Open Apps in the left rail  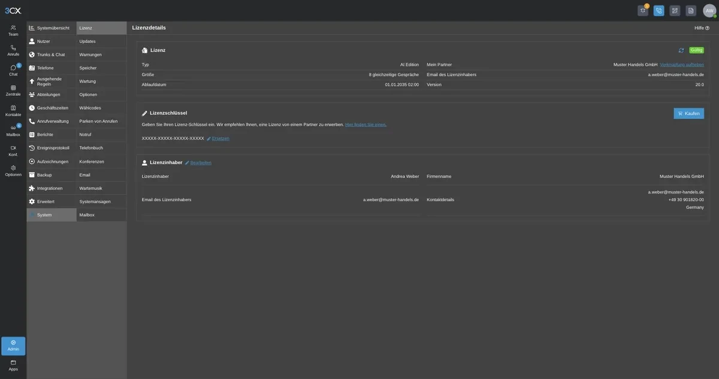[13, 365]
